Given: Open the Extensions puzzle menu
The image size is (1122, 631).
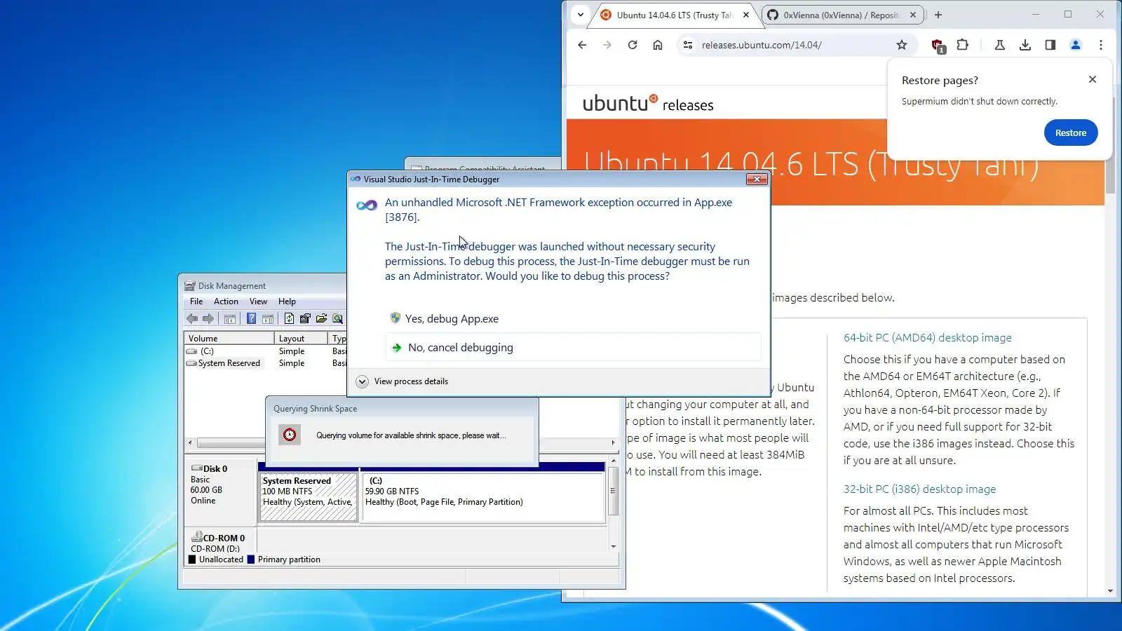Looking at the screenshot, I should pyautogui.click(x=963, y=45).
